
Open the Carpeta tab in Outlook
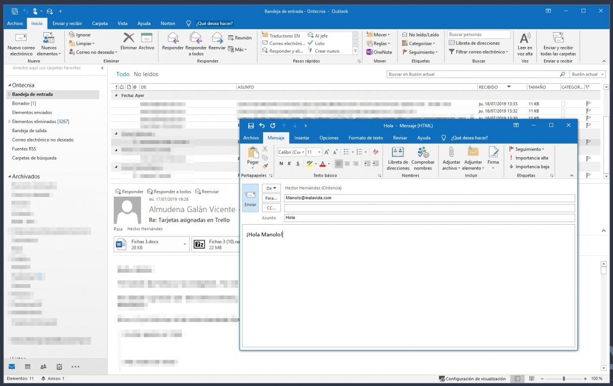point(100,23)
